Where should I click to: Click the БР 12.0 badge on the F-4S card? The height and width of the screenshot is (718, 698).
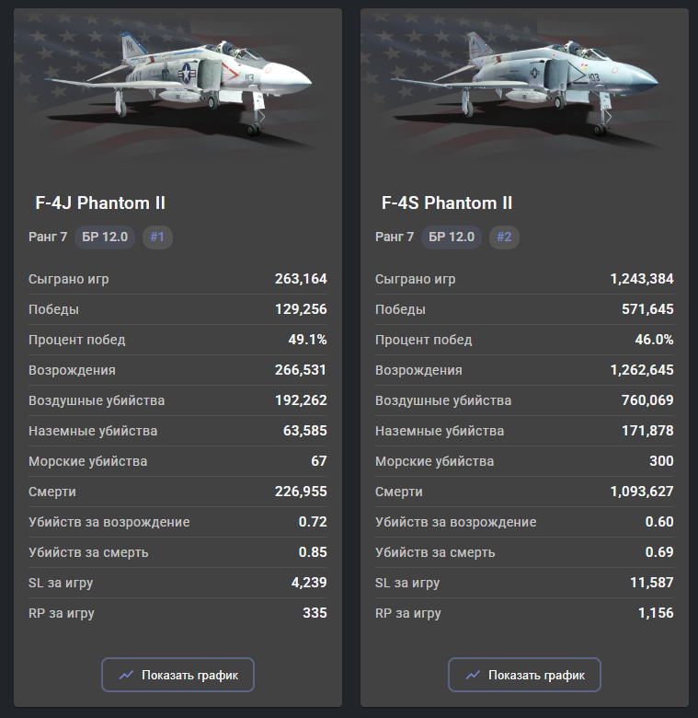tap(452, 237)
